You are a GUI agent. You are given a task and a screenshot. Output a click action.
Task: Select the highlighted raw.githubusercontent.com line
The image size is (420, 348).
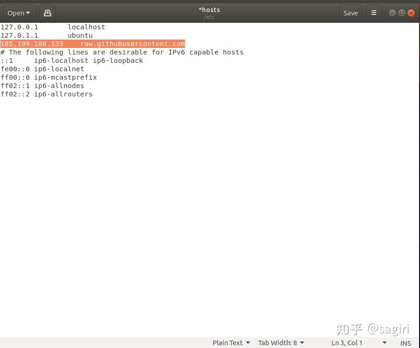(x=93, y=43)
